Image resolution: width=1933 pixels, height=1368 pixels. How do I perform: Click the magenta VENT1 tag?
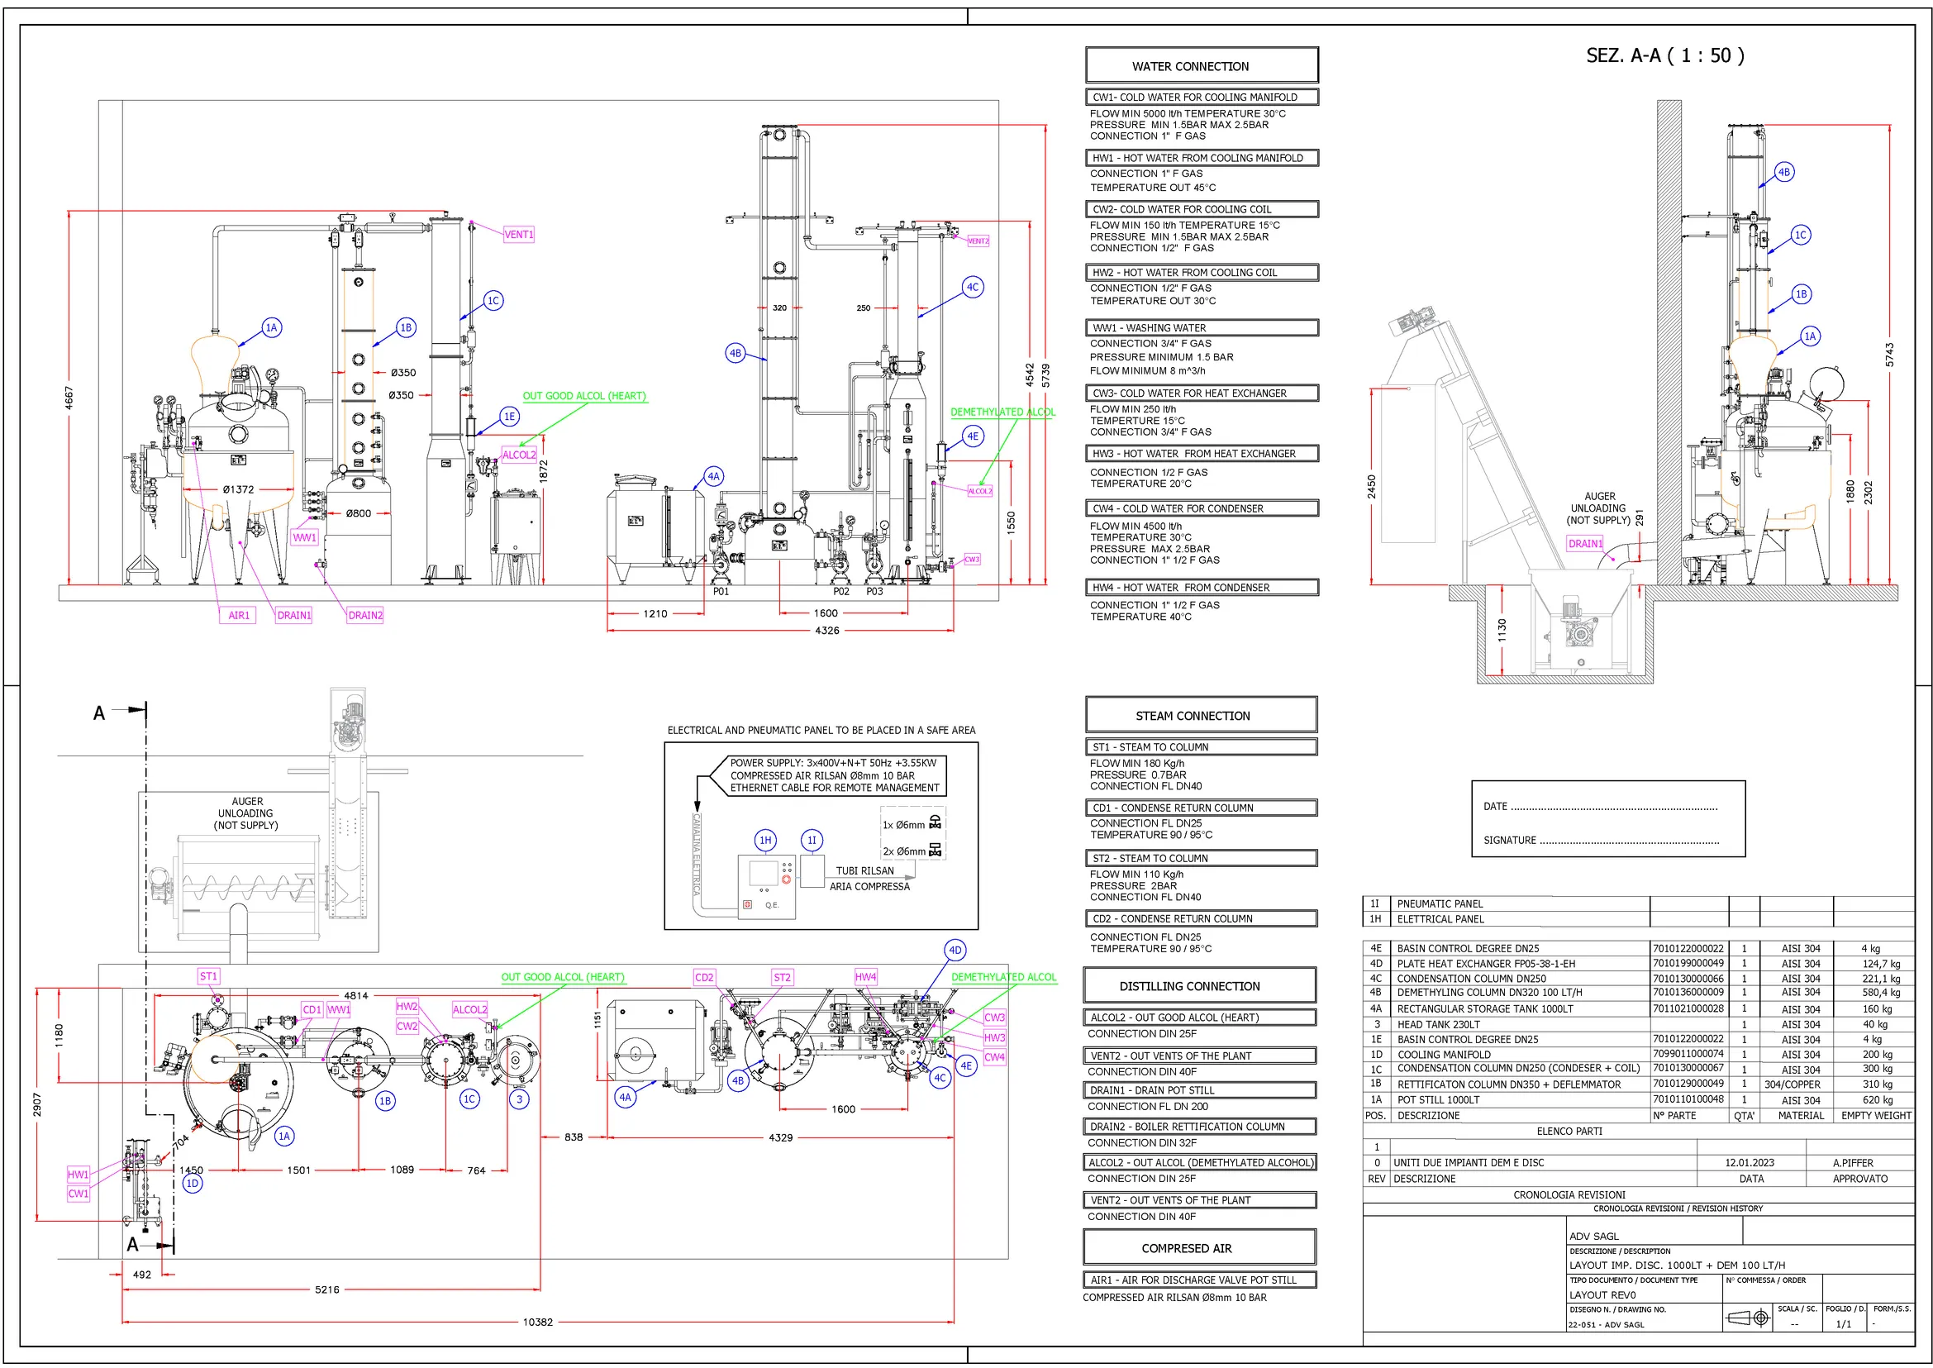(518, 234)
